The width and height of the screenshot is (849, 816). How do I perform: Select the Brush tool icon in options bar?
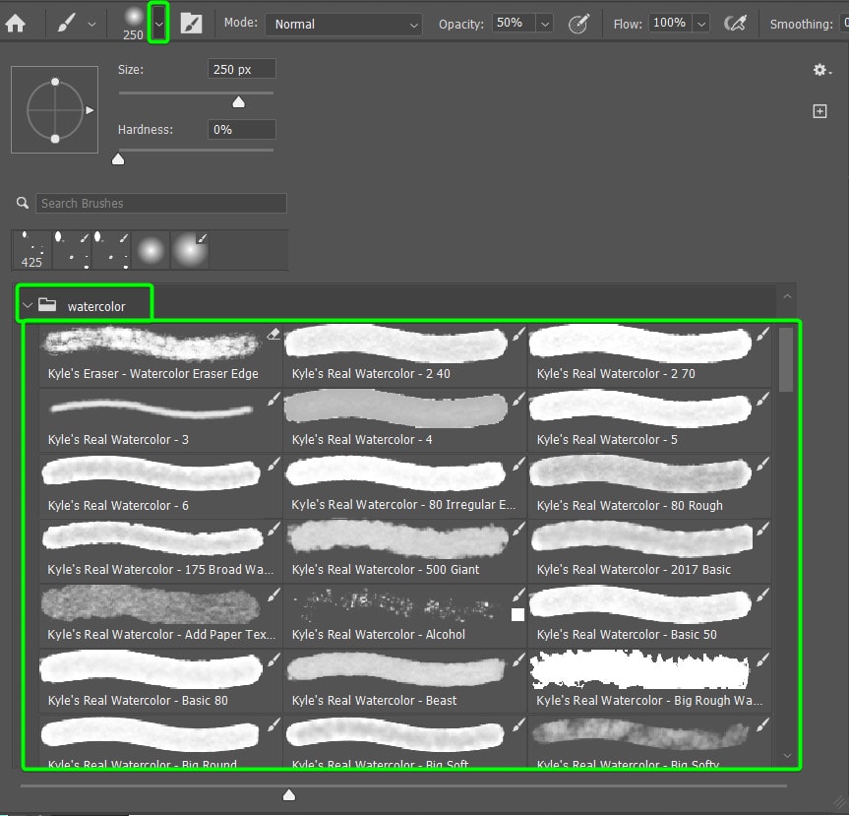pos(67,24)
